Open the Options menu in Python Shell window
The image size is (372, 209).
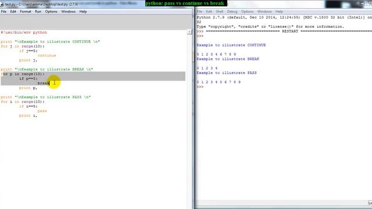[247, 12]
